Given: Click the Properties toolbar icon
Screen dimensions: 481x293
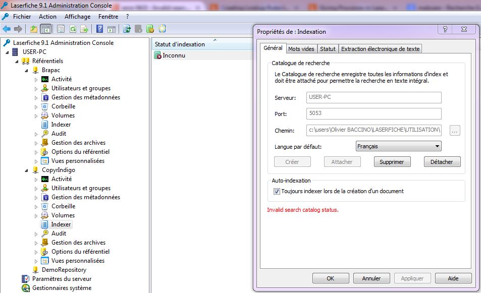Looking at the screenshot, I should (x=61, y=29).
